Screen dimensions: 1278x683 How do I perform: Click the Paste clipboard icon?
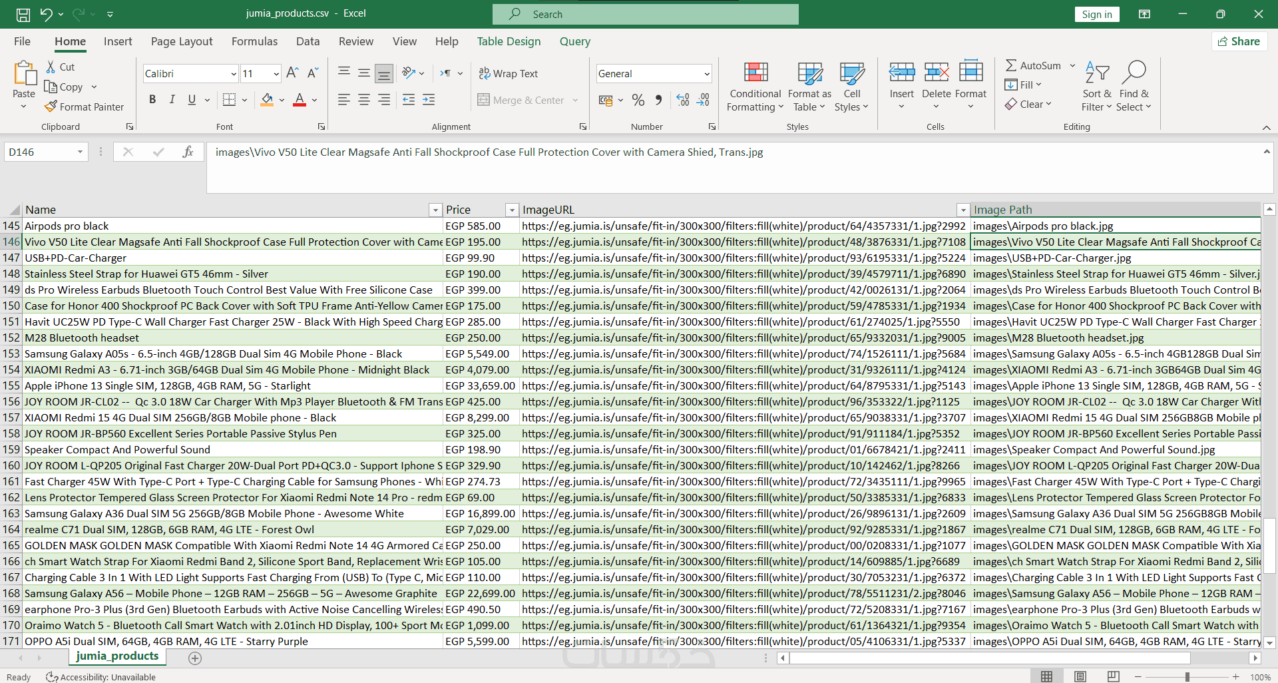point(24,74)
